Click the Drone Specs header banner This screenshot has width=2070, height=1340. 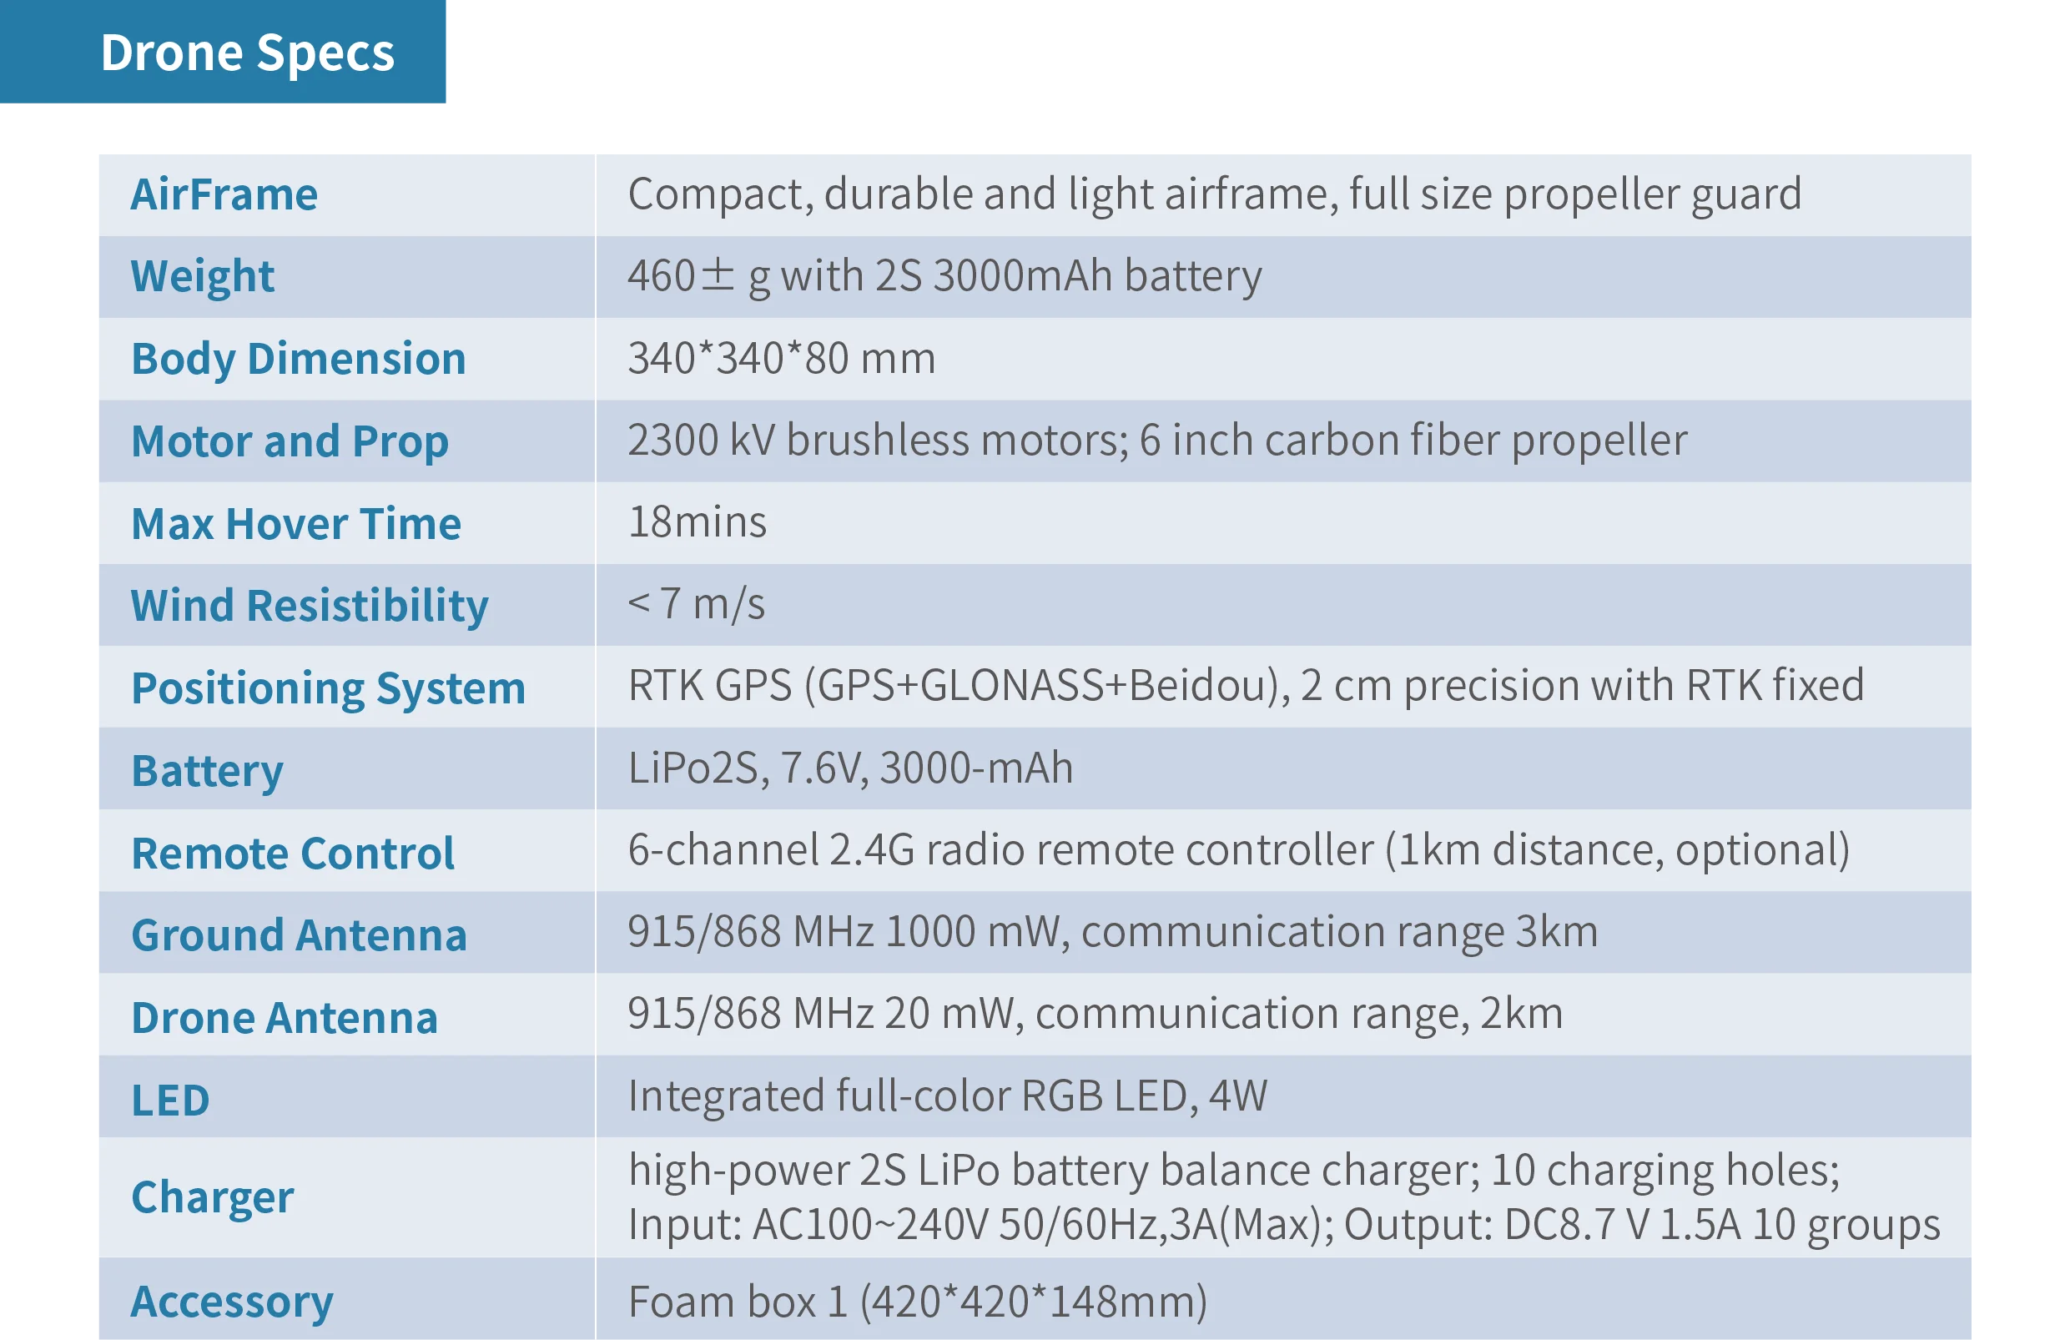pyautogui.click(x=223, y=51)
